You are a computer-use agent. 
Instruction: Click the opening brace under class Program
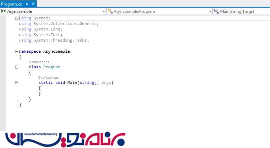click(x=30, y=73)
